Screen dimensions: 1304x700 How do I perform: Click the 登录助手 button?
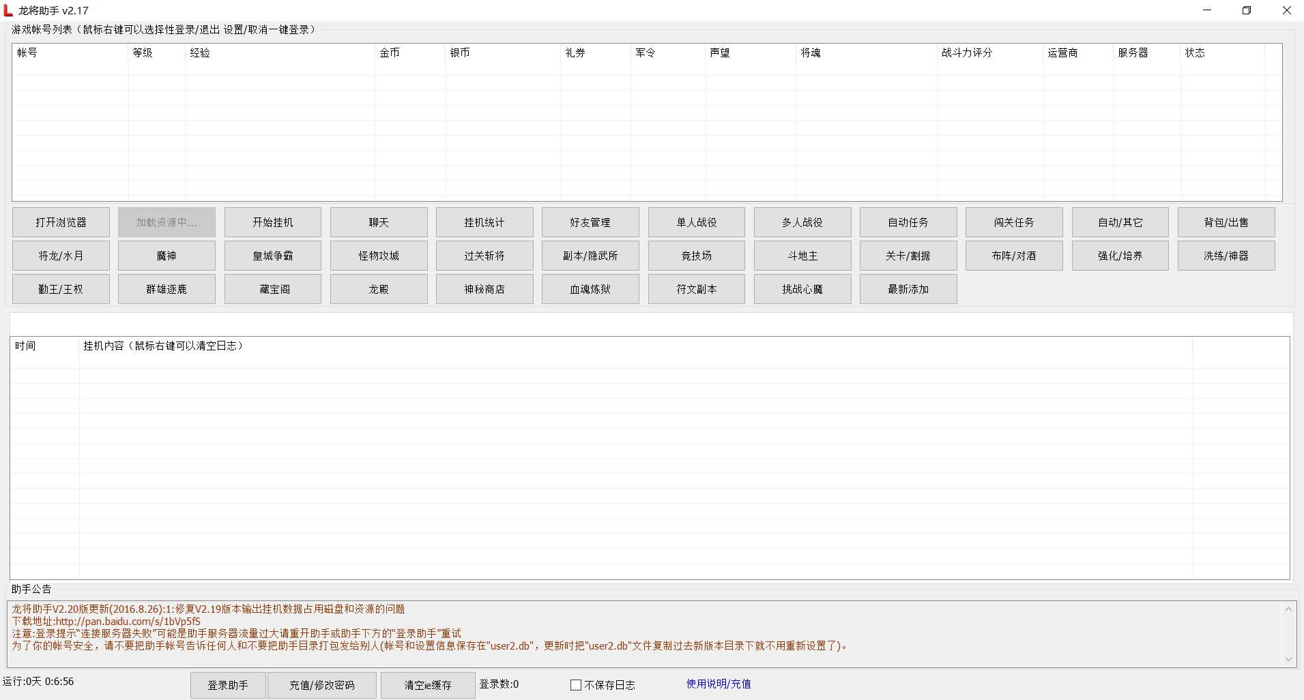228,685
